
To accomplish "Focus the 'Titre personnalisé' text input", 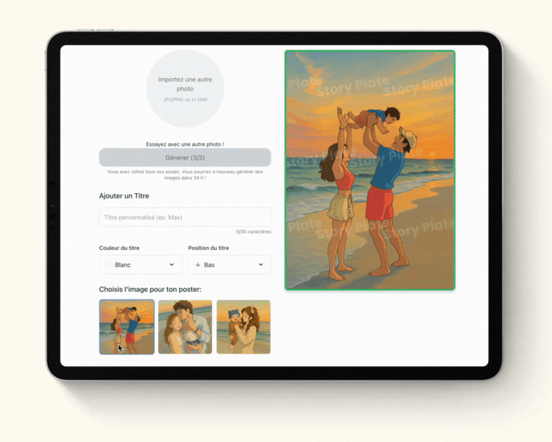I will point(185,217).
